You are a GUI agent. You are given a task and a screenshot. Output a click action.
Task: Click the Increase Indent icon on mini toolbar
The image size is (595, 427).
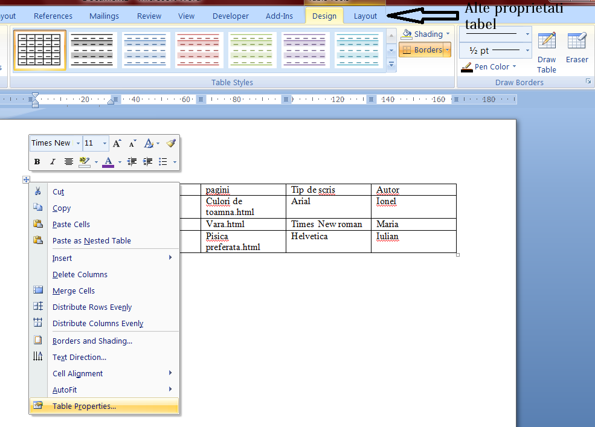[x=149, y=161]
